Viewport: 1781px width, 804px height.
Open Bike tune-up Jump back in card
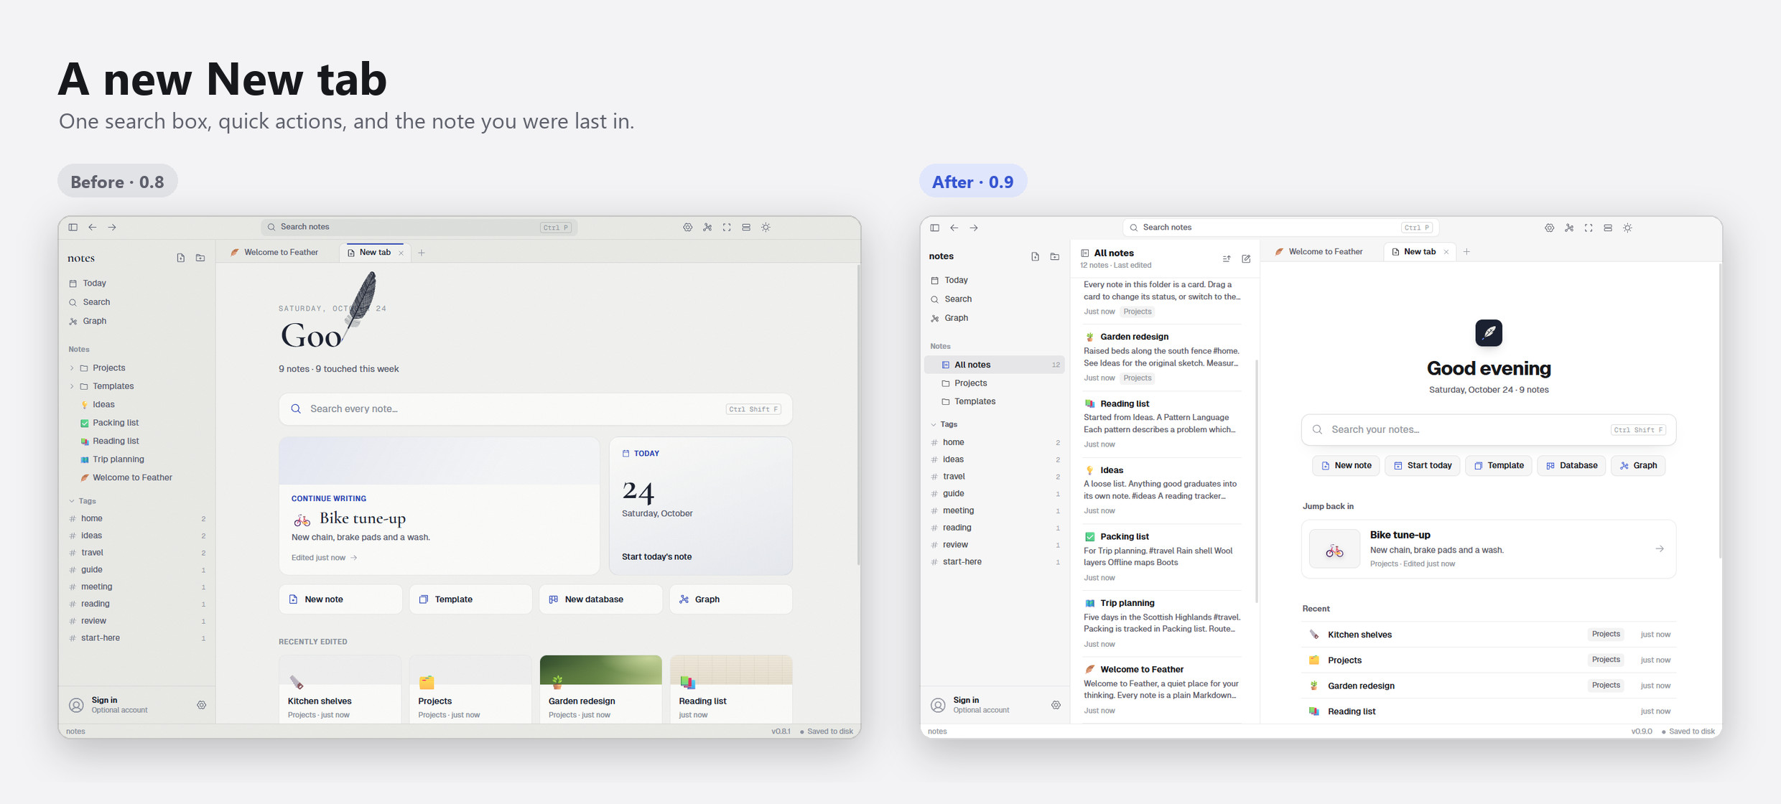pyautogui.click(x=1489, y=548)
